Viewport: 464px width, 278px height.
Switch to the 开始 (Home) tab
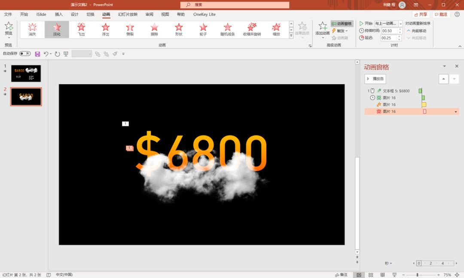pyautogui.click(x=24, y=14)
